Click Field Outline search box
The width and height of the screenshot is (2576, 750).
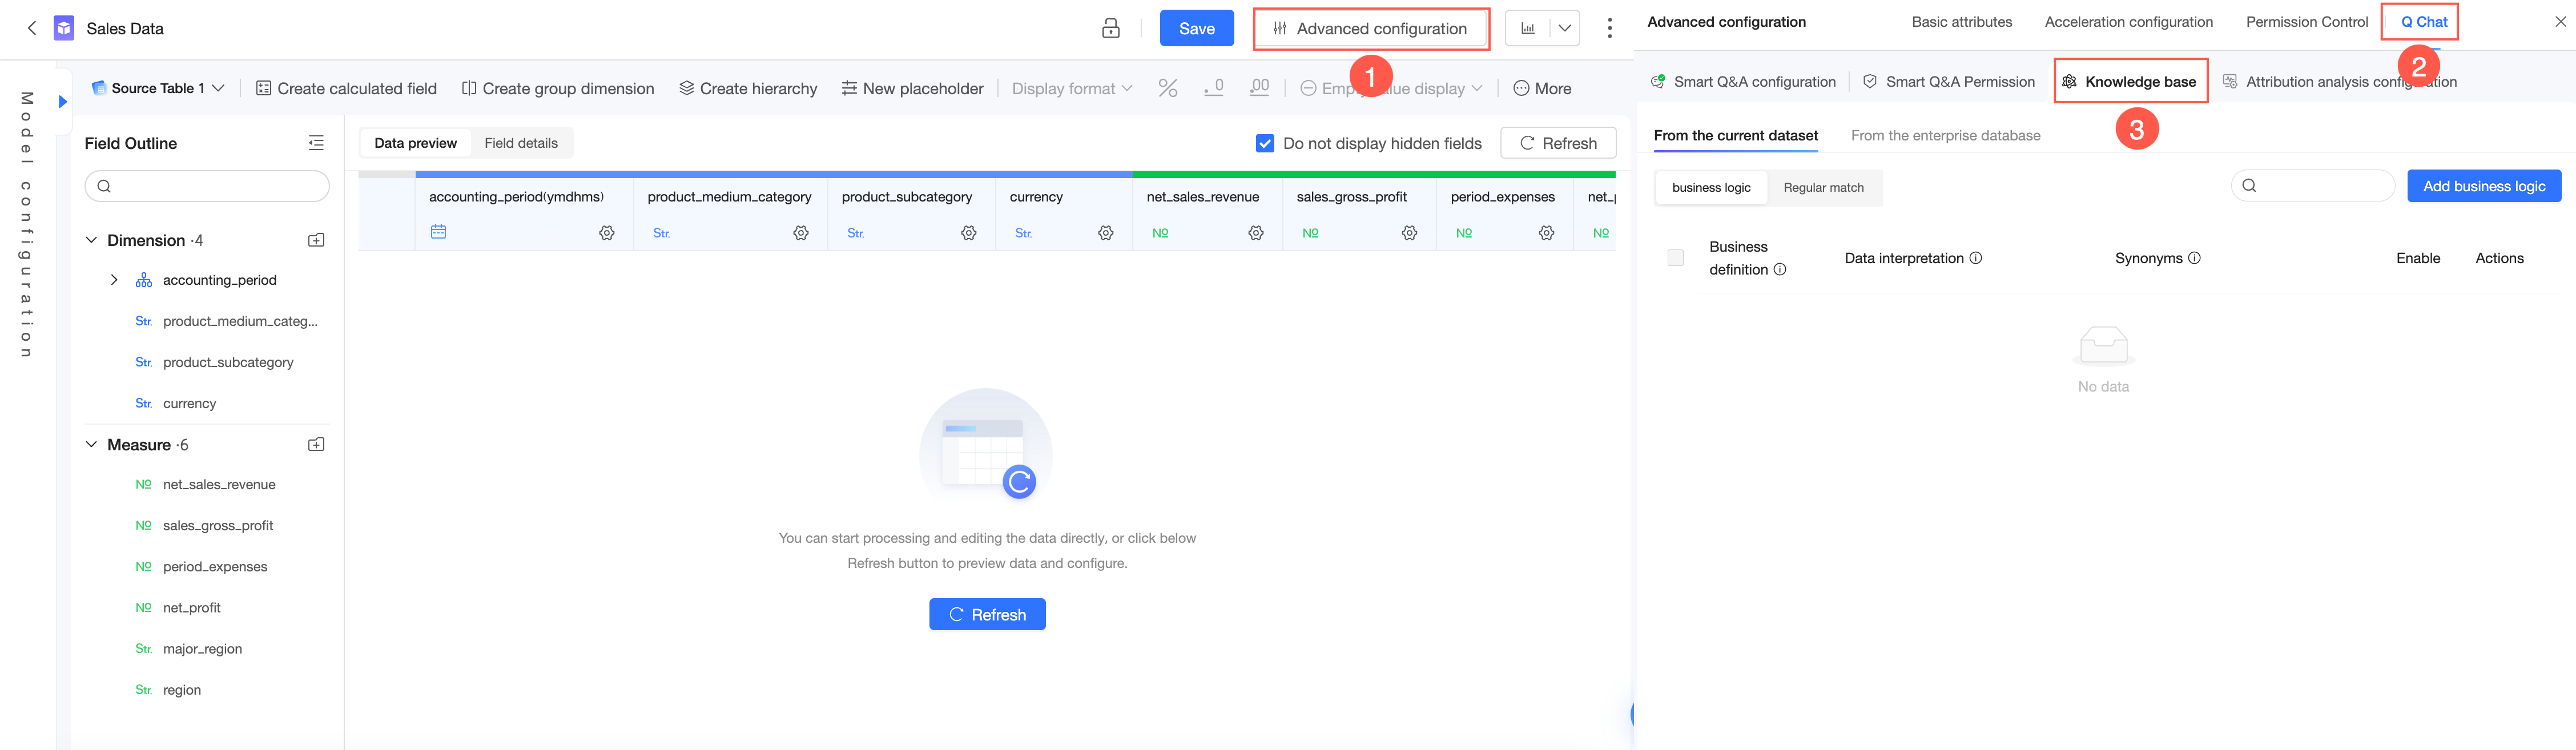[x=207, y=186]
